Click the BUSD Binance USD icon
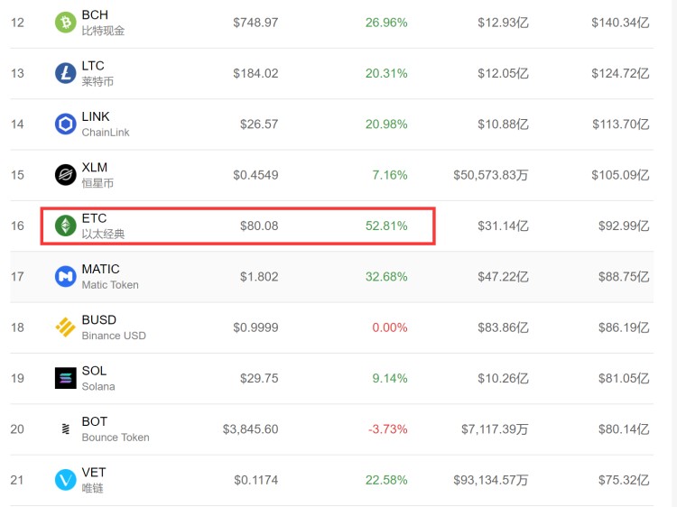Viewport: 677px width, 507px height. pyautogui.click(x=66, y=327)
